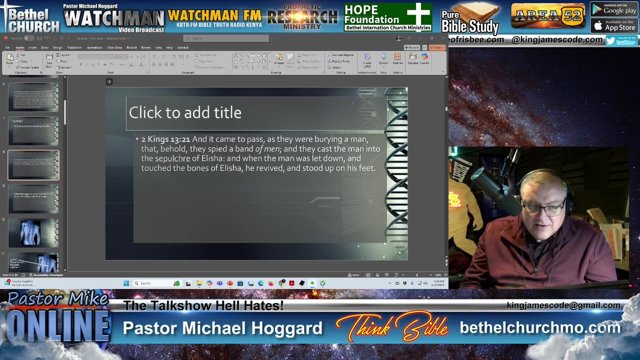Toggle Bold formatting
The width and height of the screenshot is (640, 360).
[80, 64]
